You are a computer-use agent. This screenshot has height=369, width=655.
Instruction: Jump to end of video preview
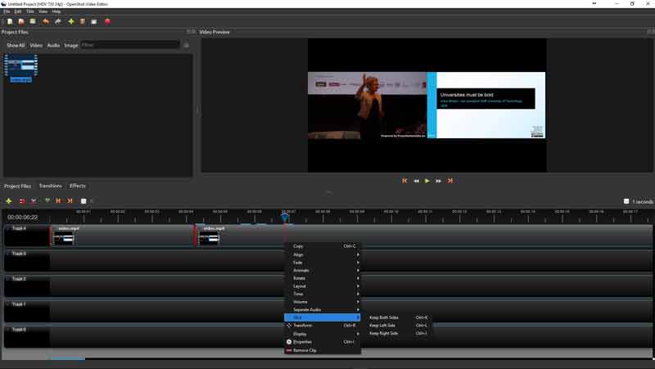click(x=449, y=181)
